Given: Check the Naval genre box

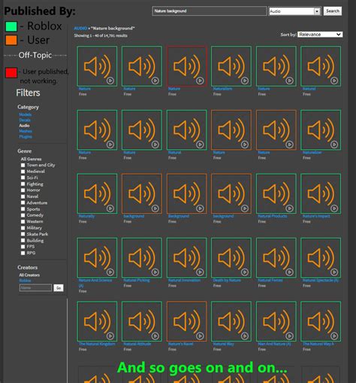Looking at the screenshot, I should pyautogui.click(x=23, y=196).
